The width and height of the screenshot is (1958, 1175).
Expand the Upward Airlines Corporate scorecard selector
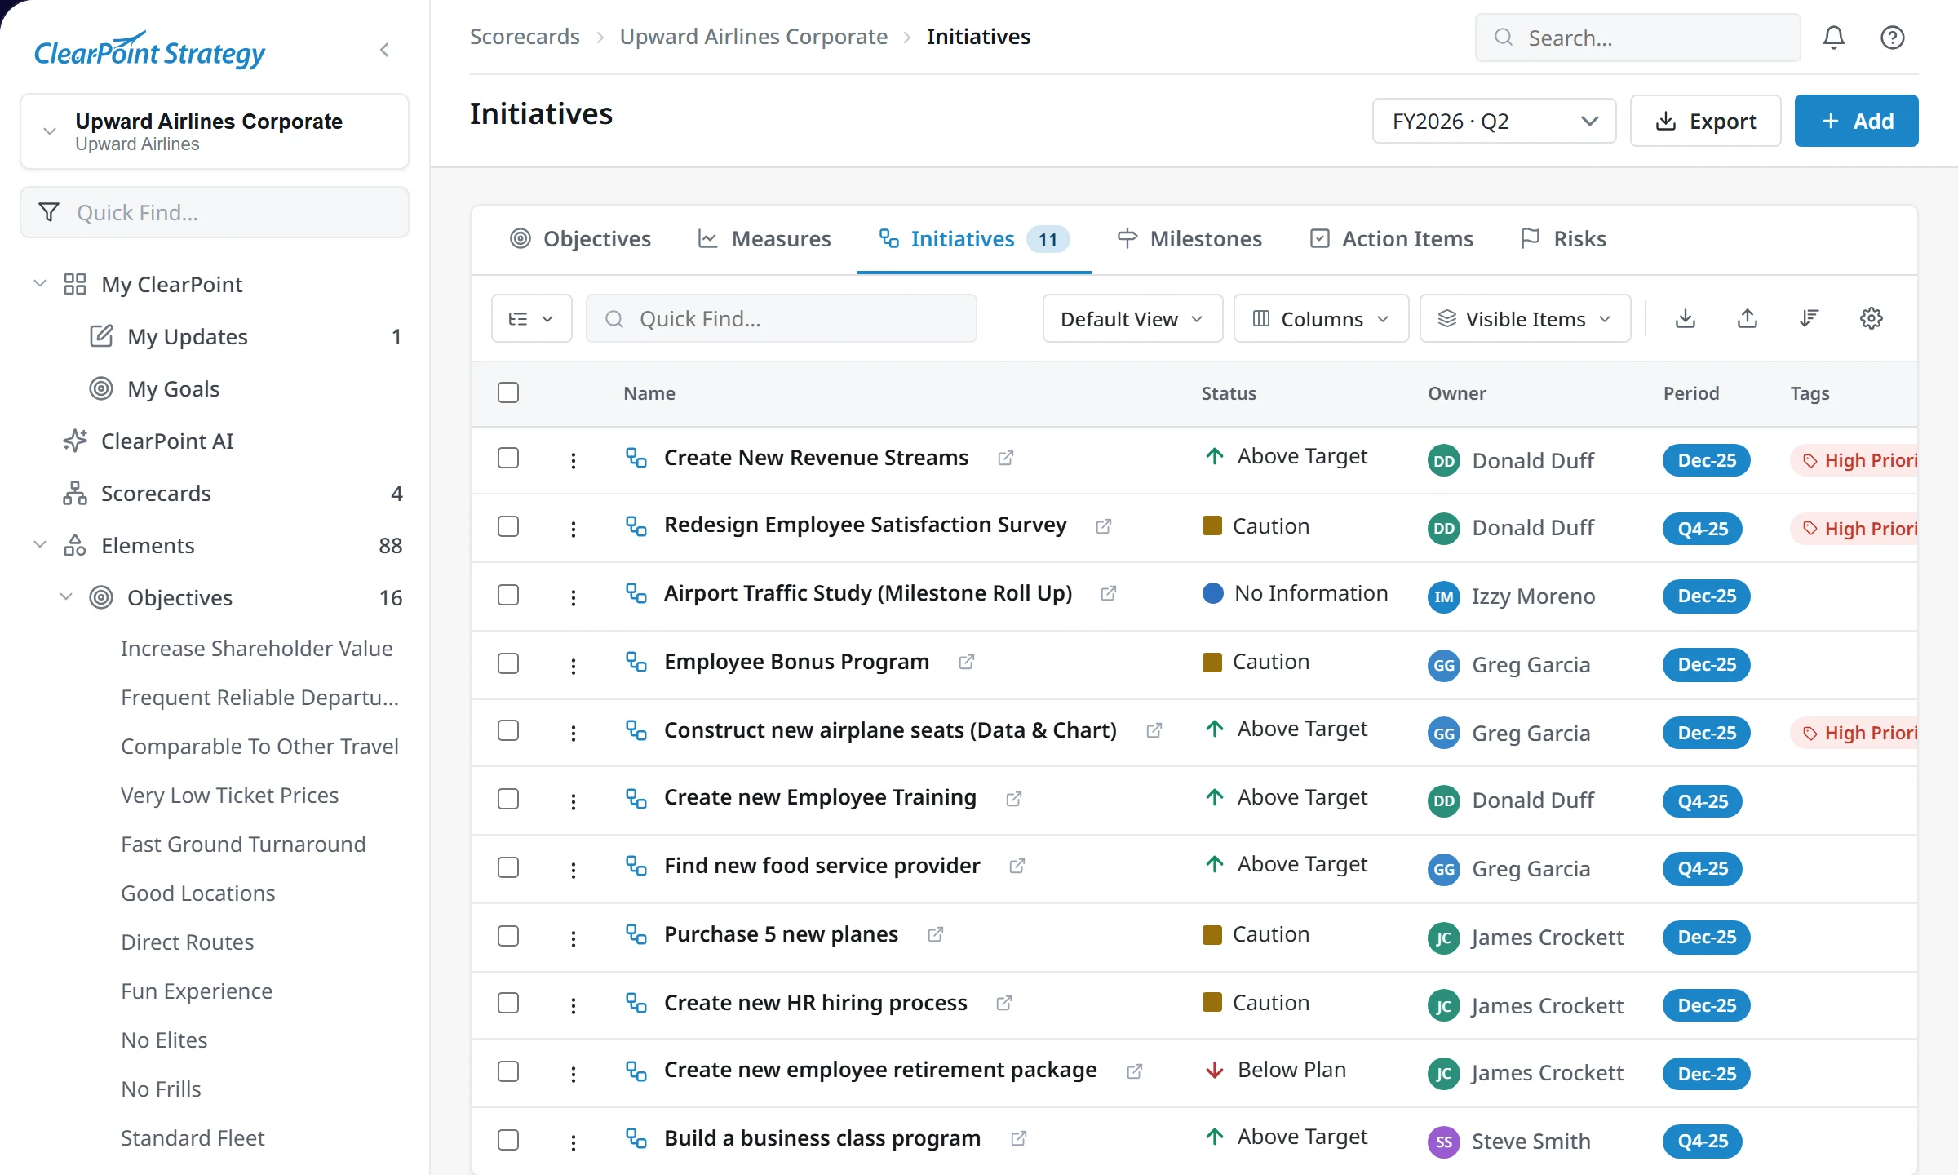215,131
